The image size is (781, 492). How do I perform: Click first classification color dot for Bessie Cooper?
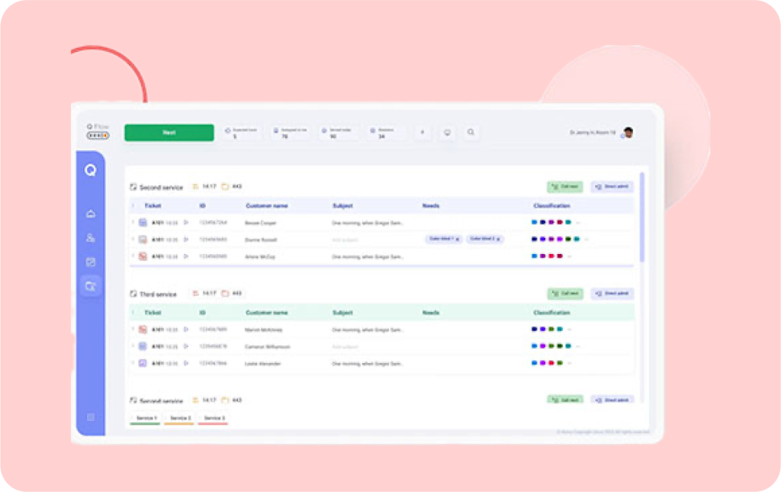coord(534,223)
